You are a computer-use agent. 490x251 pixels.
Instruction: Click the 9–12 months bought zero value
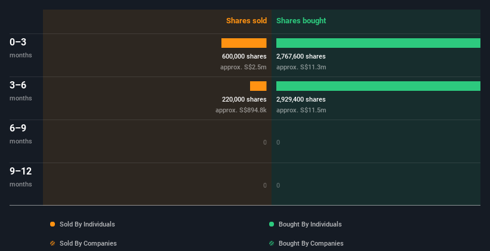(x=278, y=185)
